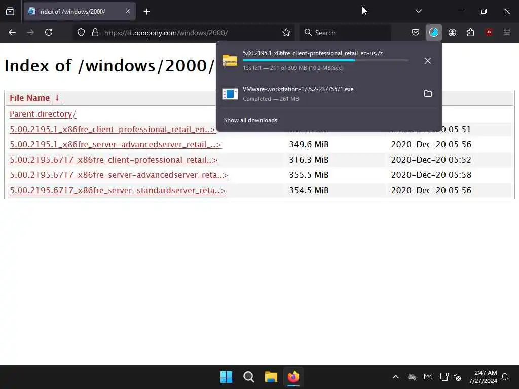Sort listing by File Name header
This screenshot has height=389, width=519.
[29, 98]
